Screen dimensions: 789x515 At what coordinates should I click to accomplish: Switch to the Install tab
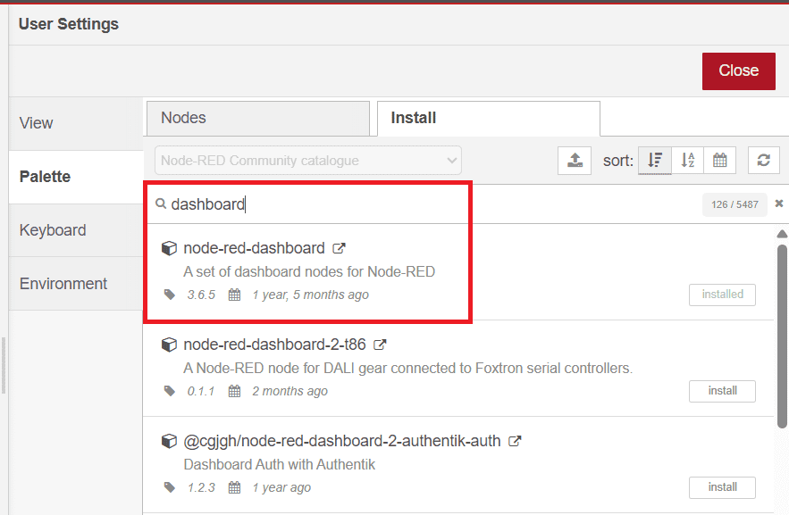point(488,118)
